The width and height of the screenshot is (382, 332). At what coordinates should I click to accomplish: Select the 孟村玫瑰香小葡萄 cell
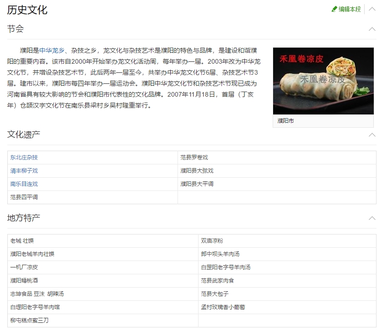pos(287,307)
